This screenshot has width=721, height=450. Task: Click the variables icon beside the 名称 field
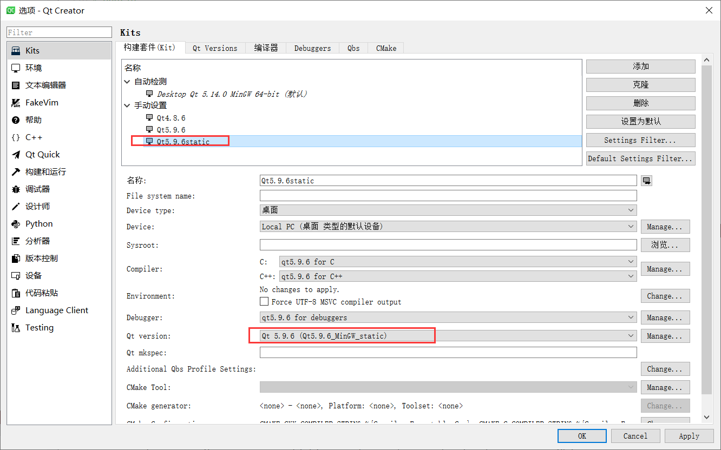646,180
